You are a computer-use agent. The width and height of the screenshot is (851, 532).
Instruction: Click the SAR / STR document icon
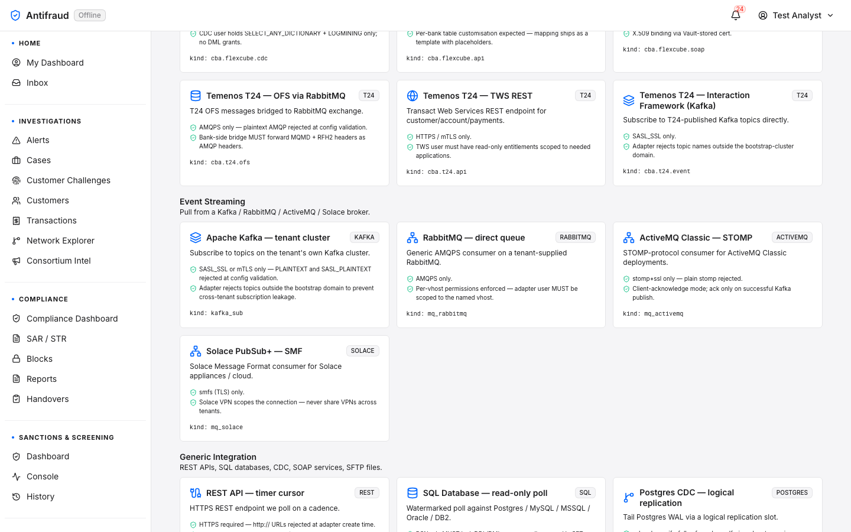point(17,339)
